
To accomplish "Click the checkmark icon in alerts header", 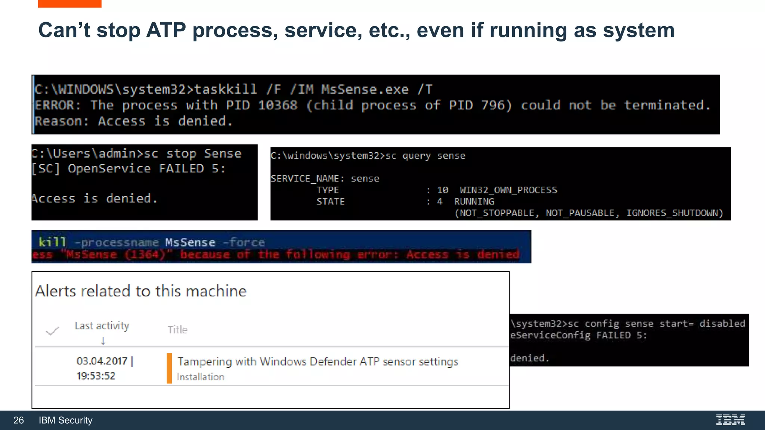I will point(52,331).
